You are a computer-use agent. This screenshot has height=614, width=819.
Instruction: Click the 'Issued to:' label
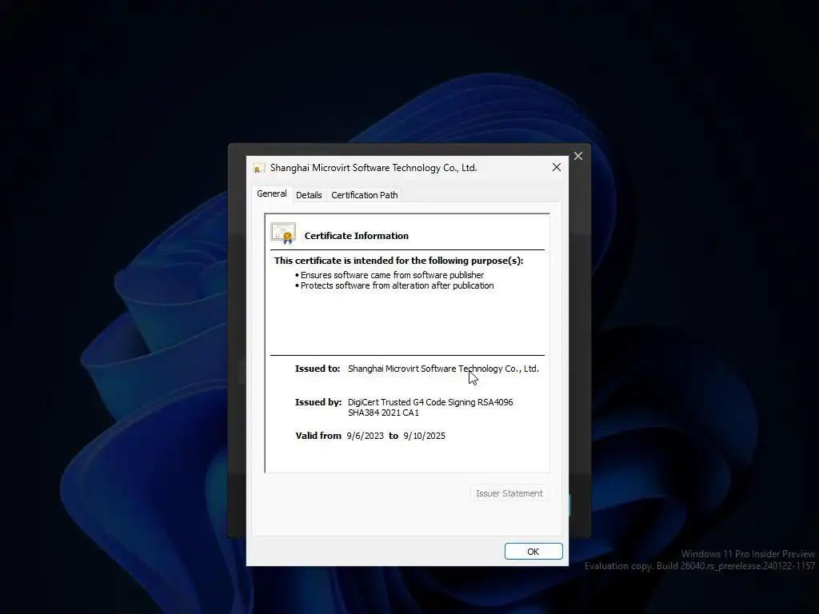point(318,369)
